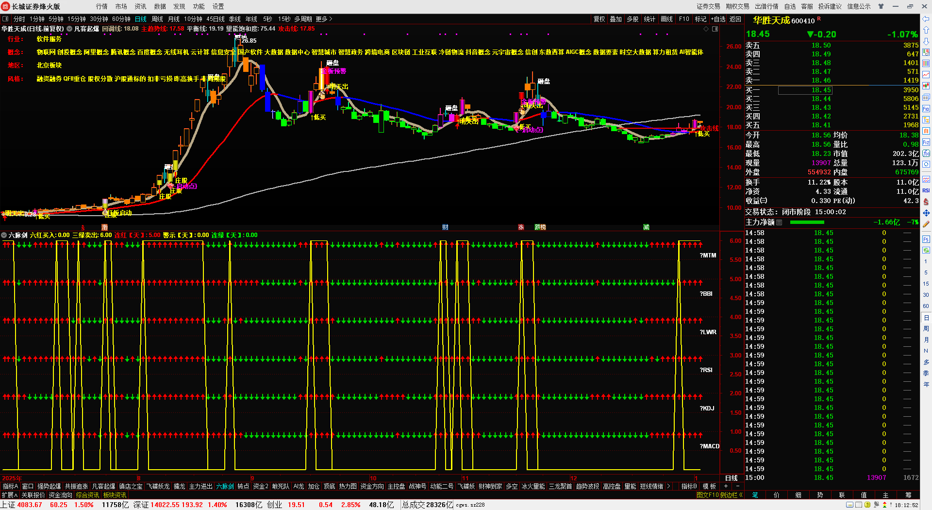This screenshot has width=932, height=510.
Task: Click the up arrow icon in the right sidebar
Action: 926,30
